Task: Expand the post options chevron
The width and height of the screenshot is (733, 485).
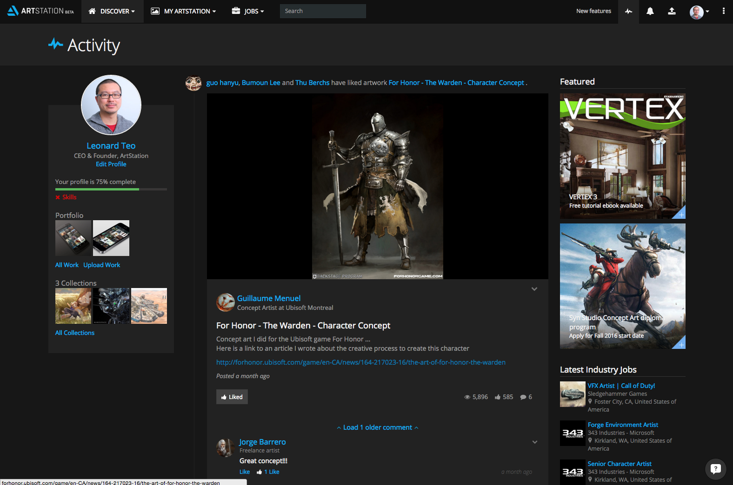Action: [x=534, y=289]
